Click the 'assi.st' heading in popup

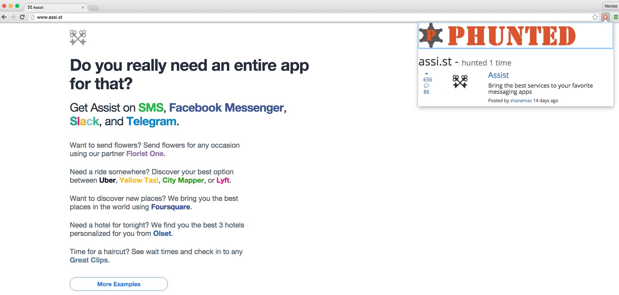435,61
